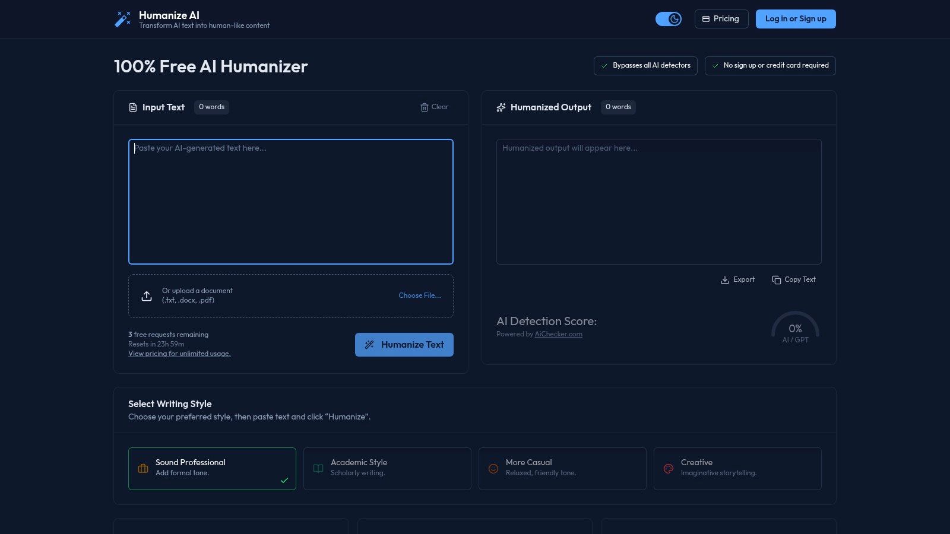Click the Humanize AI wand logo icon
950x534 pixels.
coord(122,18)
